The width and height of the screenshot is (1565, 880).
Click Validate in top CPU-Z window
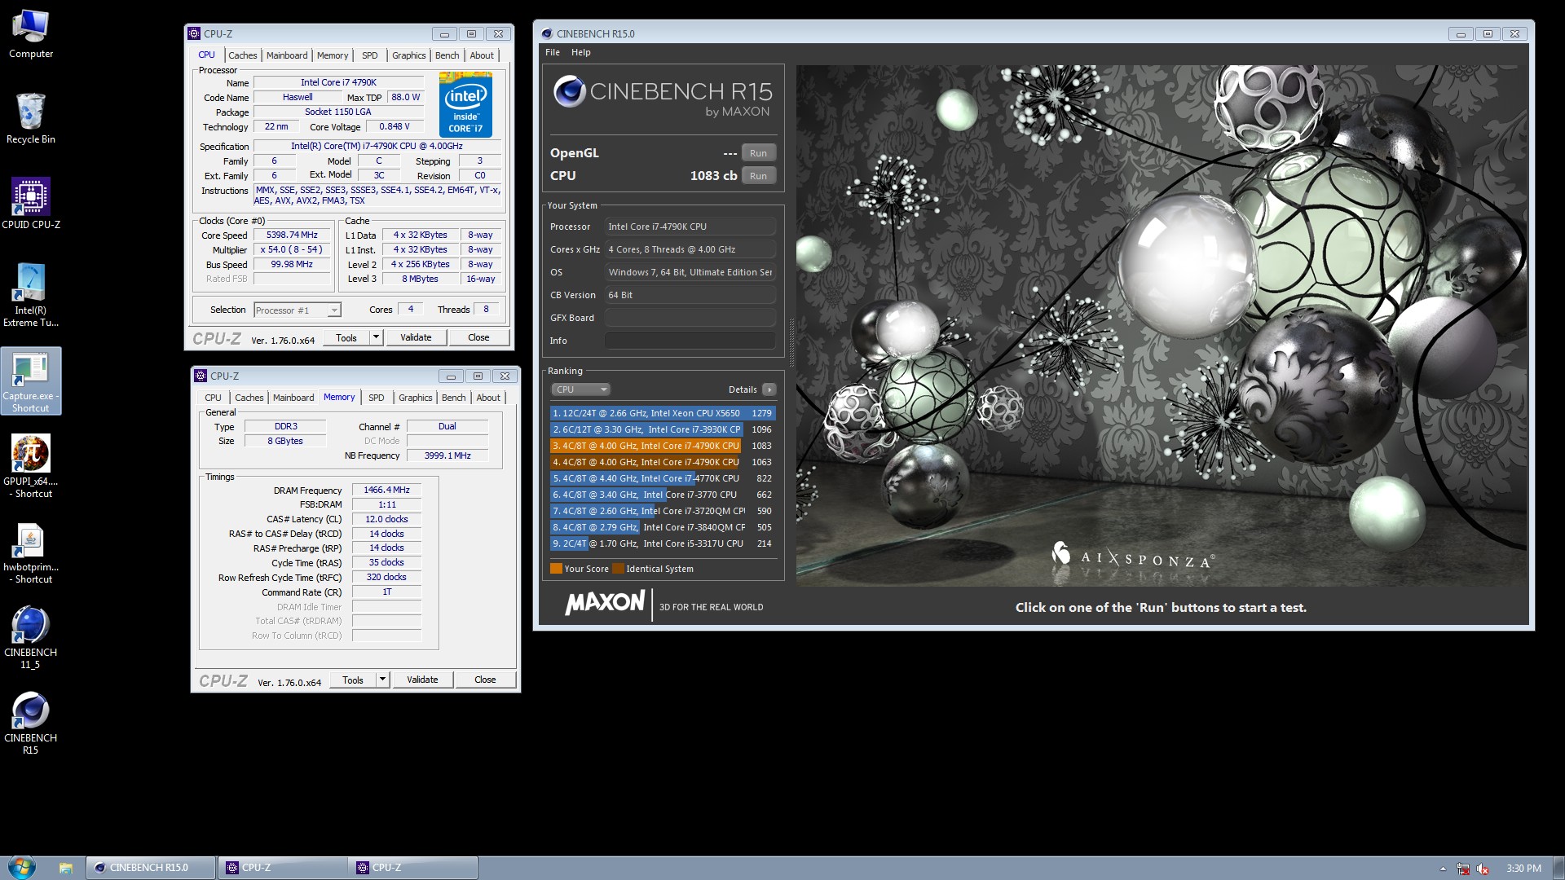click(416, 337)
